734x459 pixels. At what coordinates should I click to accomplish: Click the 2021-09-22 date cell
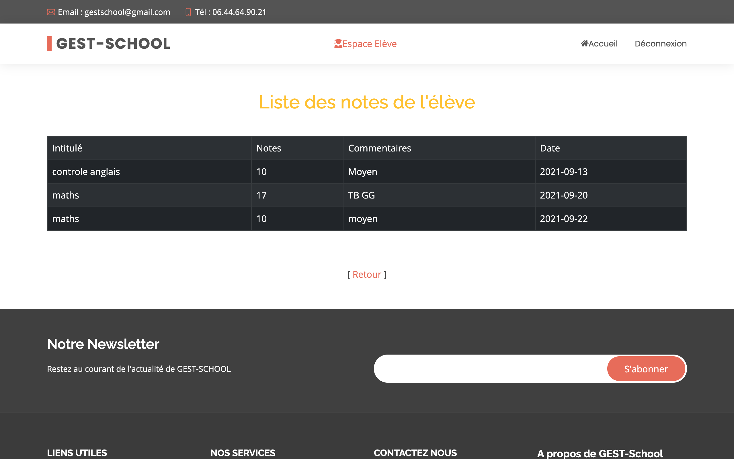563,219
